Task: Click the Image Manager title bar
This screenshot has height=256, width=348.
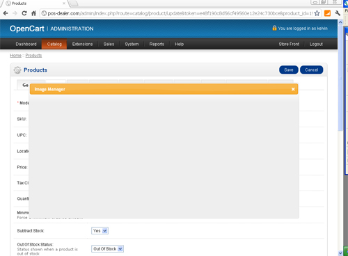Action: click(x=164, y=89)
